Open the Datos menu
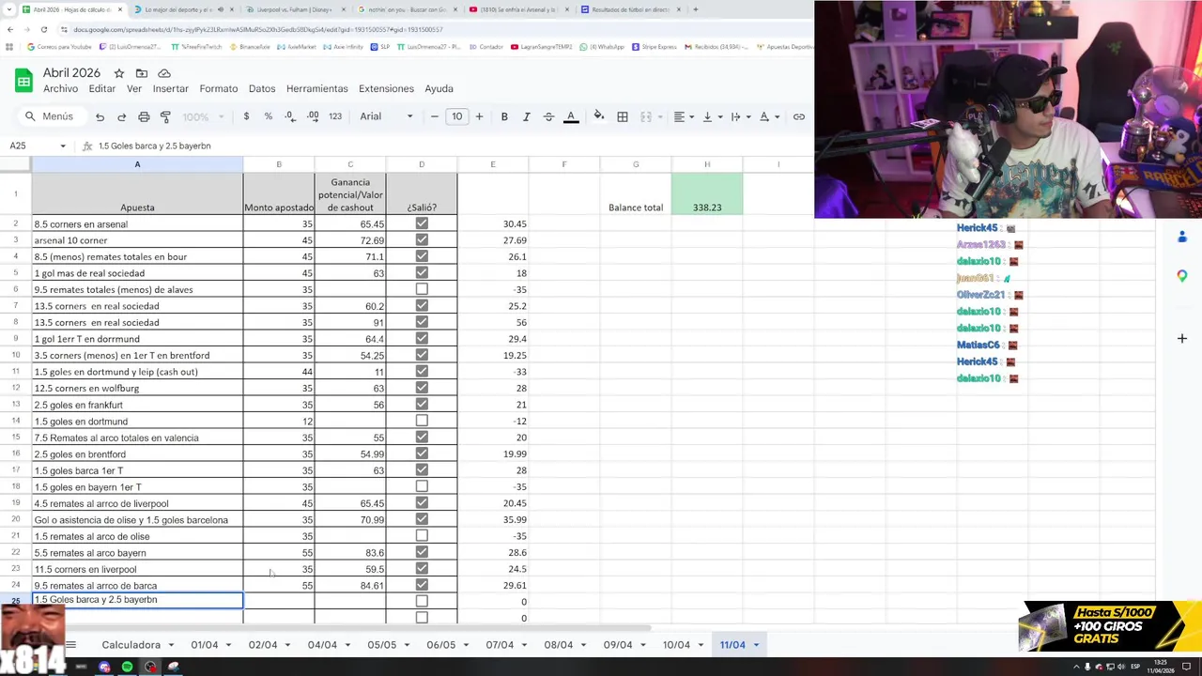Image resolution: width=1202 pixels, height=676 pixels. click(x=262, y=88)
